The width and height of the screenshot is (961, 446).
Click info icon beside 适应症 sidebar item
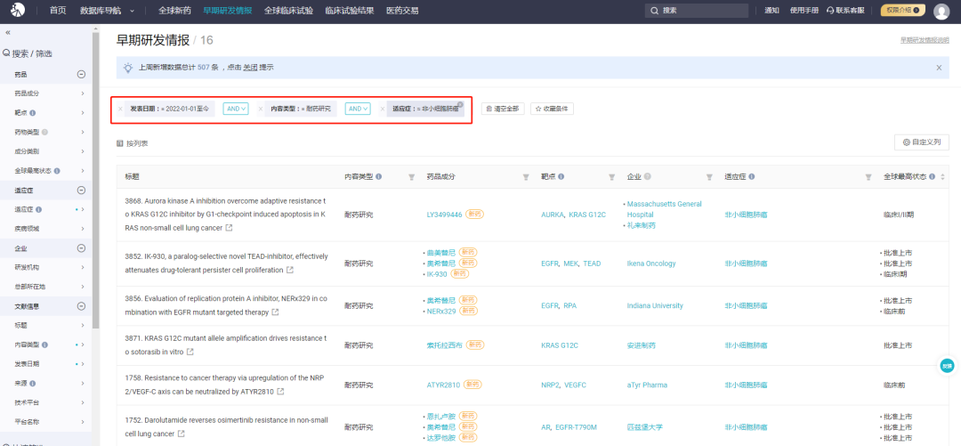[38, 209]
